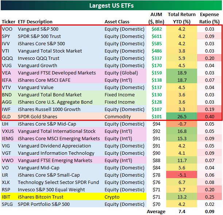Viewport: 223px width, 215px height.
Task: Click the Expense Ratio (%) column header
Action: pyautogui.click(x=210, y=18)
